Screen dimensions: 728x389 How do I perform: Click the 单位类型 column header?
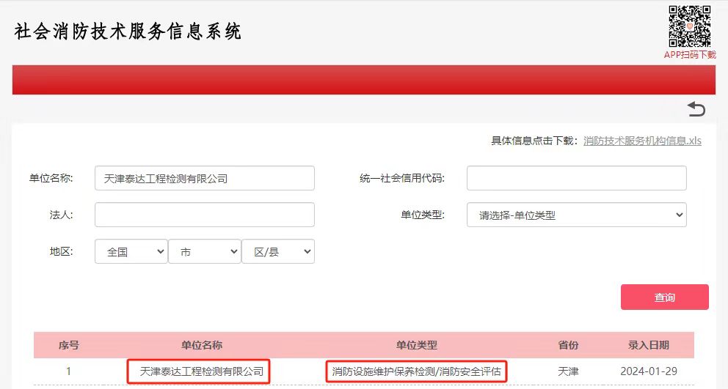(416, 345)
